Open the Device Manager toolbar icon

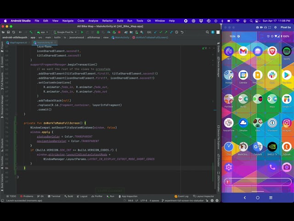coord(136,32)
